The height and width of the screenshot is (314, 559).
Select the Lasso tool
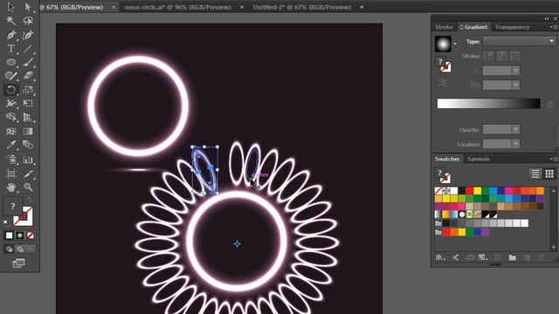click(x=28, y=21)
